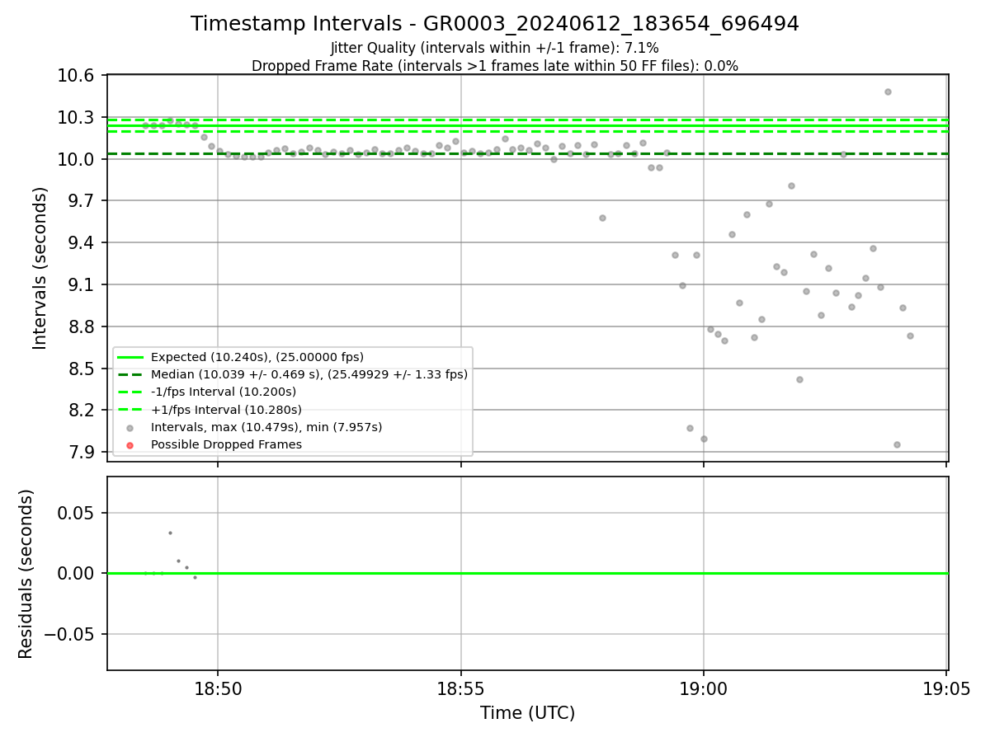Click the maximum interval data point near 10.479s
Image resolution: width=990 pixels, height=742 pixels.
tap(888, 92)
